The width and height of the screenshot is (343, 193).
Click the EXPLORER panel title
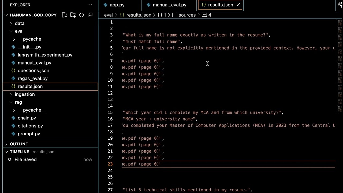click(x=20, y=5)
